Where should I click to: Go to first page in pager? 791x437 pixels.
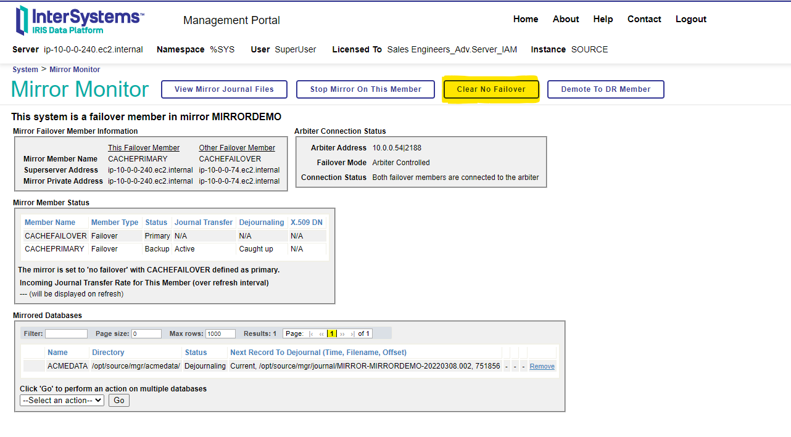click(x=311, y=334)
